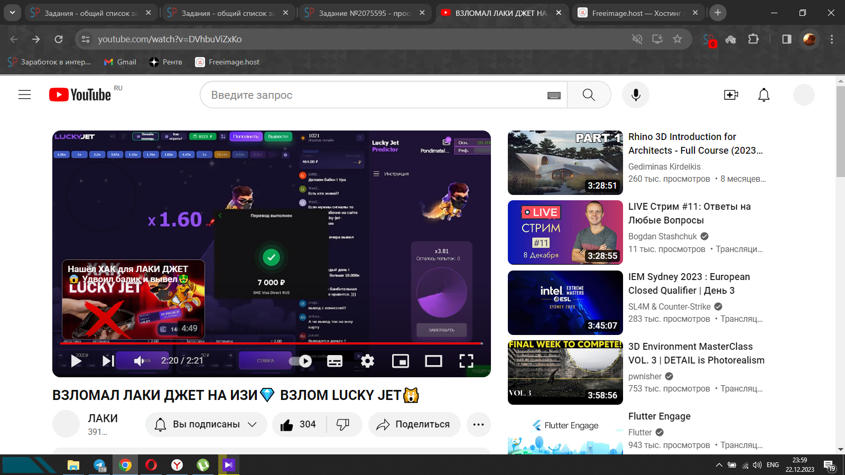Open IEM Sydney 2023 video thumbnail
Screen dimensions: 845x475
(x=565, y=303)
